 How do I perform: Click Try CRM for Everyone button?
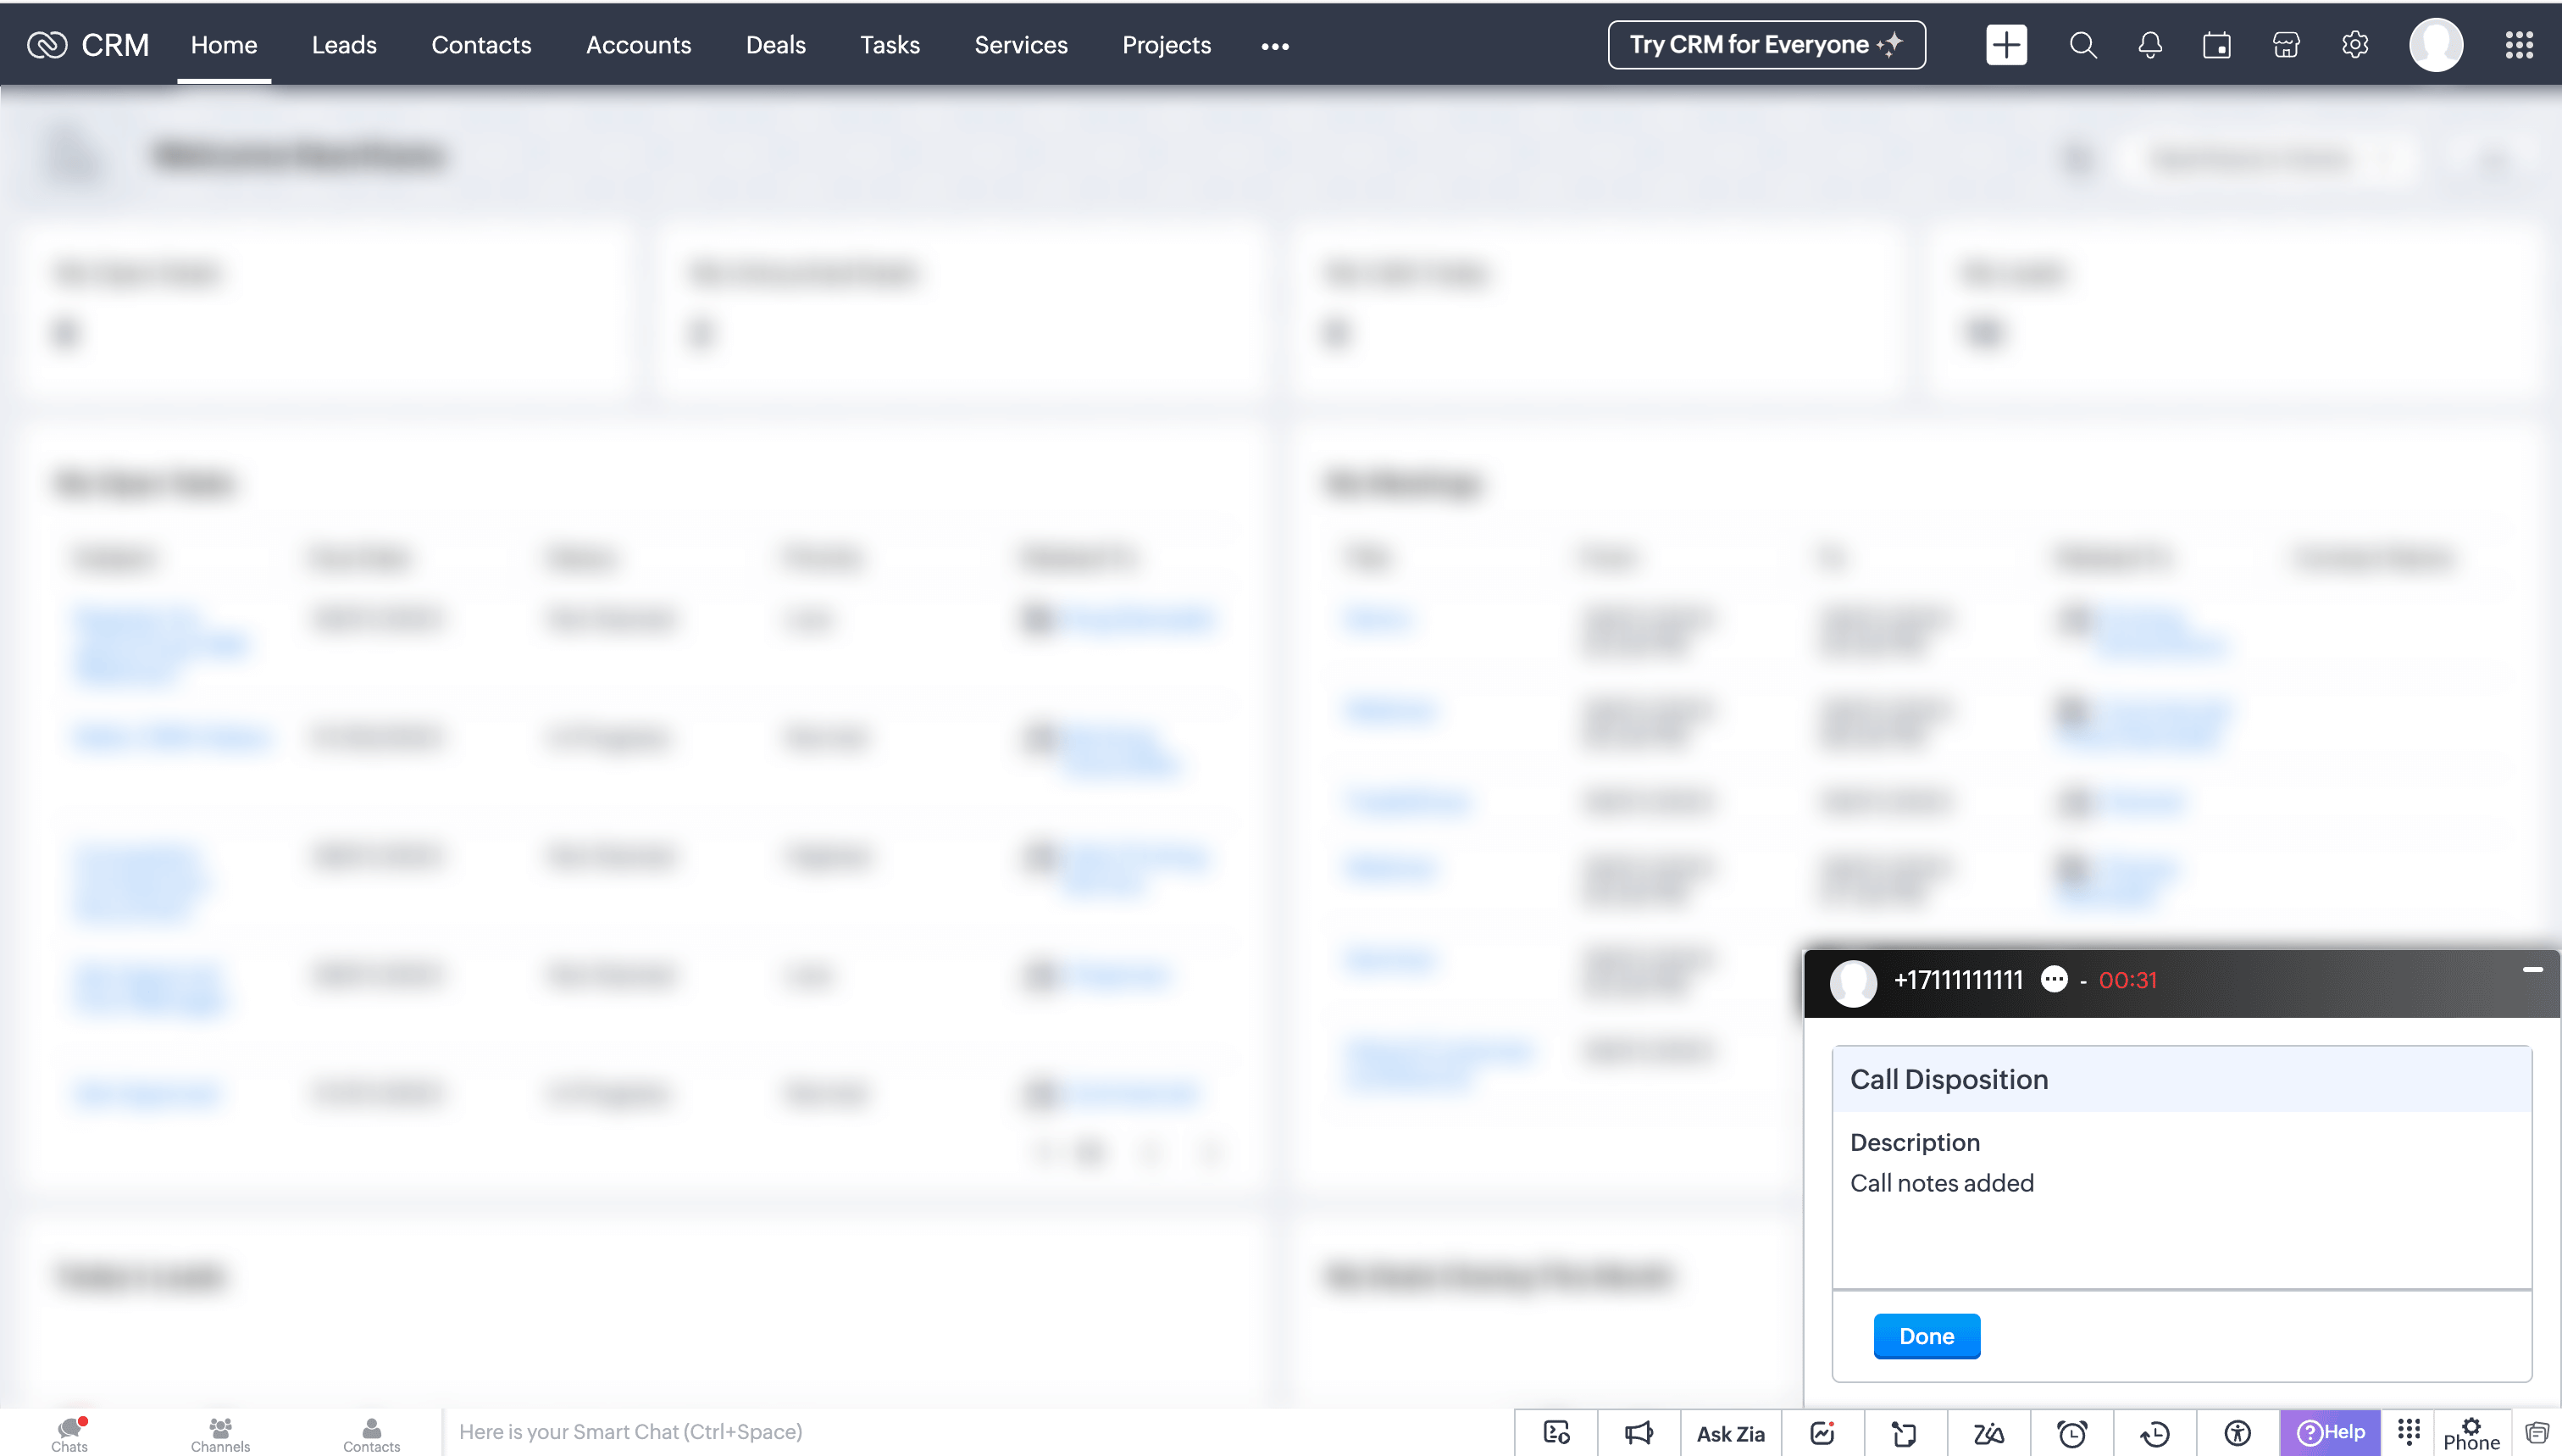1766,45
